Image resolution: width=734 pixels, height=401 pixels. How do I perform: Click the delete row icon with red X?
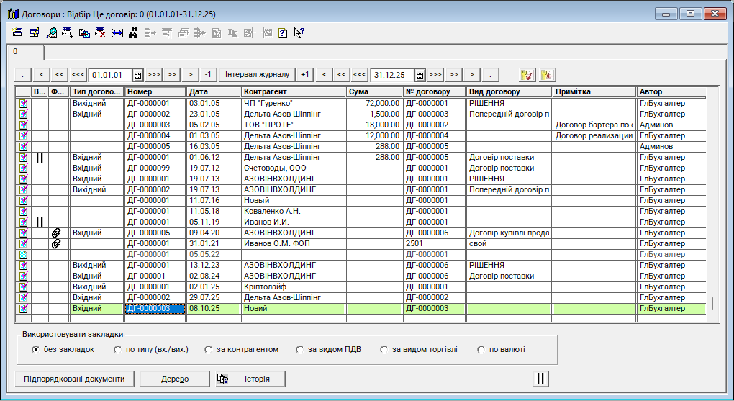[x=100, y=32]
